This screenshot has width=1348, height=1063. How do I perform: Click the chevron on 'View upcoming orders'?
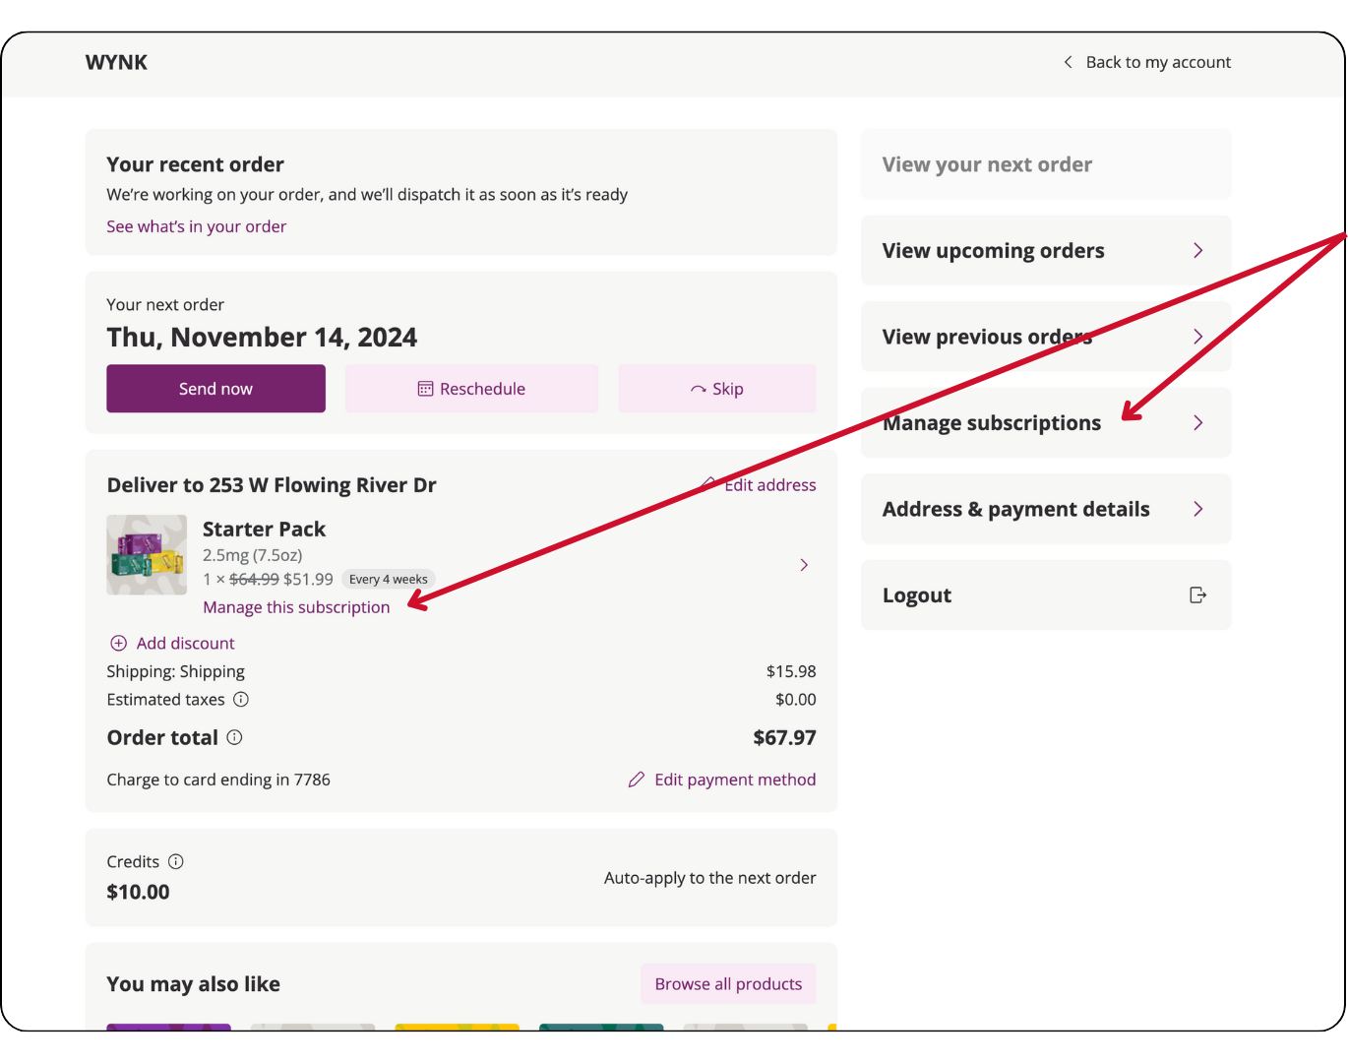1198,250
